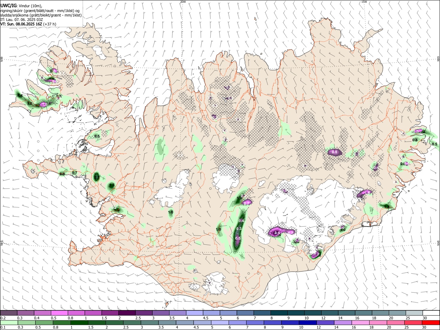Click the bright pink 0.5–0.8 snow legend swatch

59,313
